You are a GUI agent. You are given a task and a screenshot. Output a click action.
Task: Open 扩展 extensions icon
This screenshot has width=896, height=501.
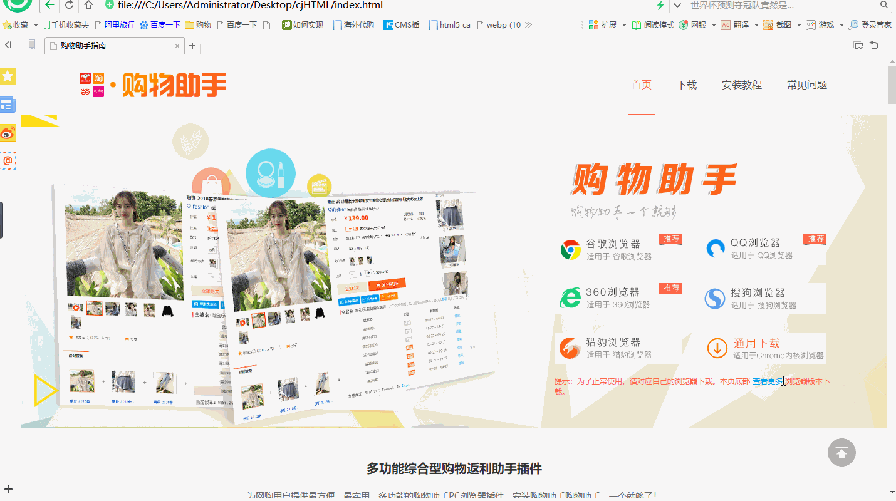coord(602,25)
